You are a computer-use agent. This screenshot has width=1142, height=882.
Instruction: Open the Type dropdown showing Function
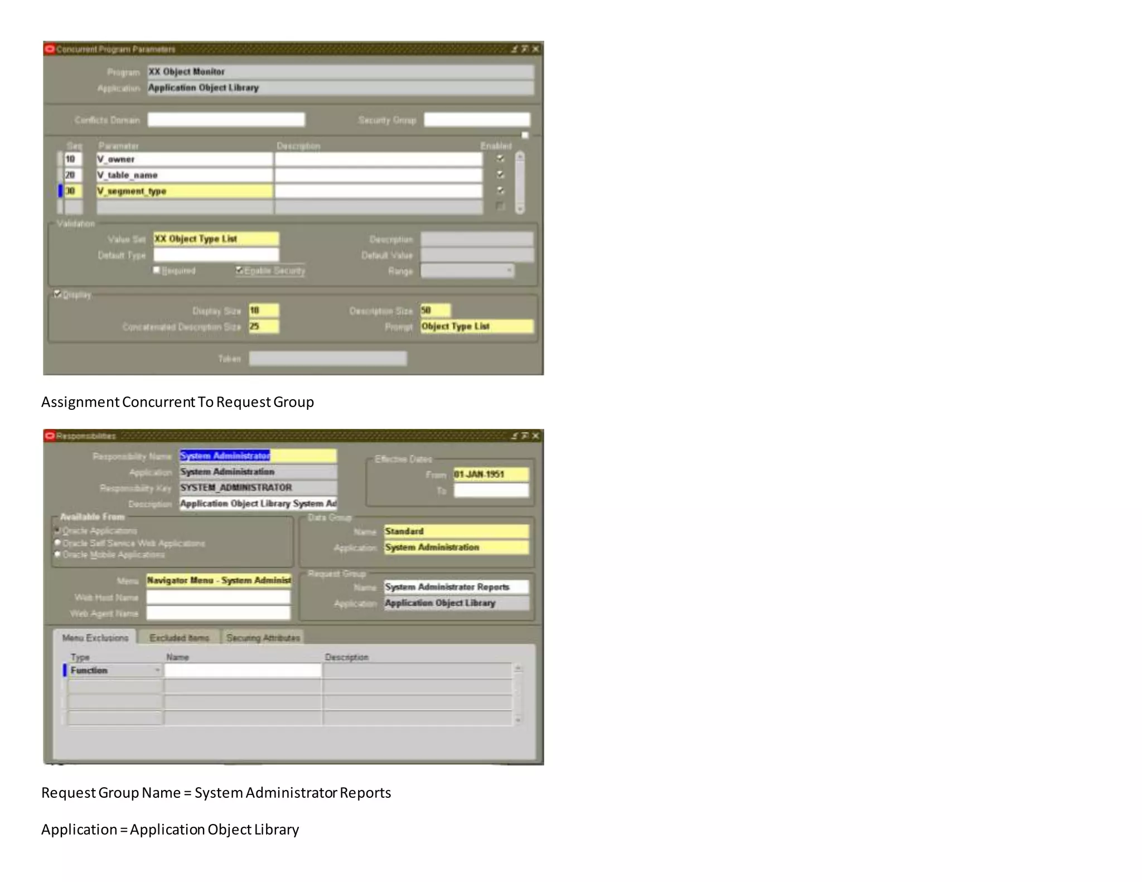[x=157, y=670]
